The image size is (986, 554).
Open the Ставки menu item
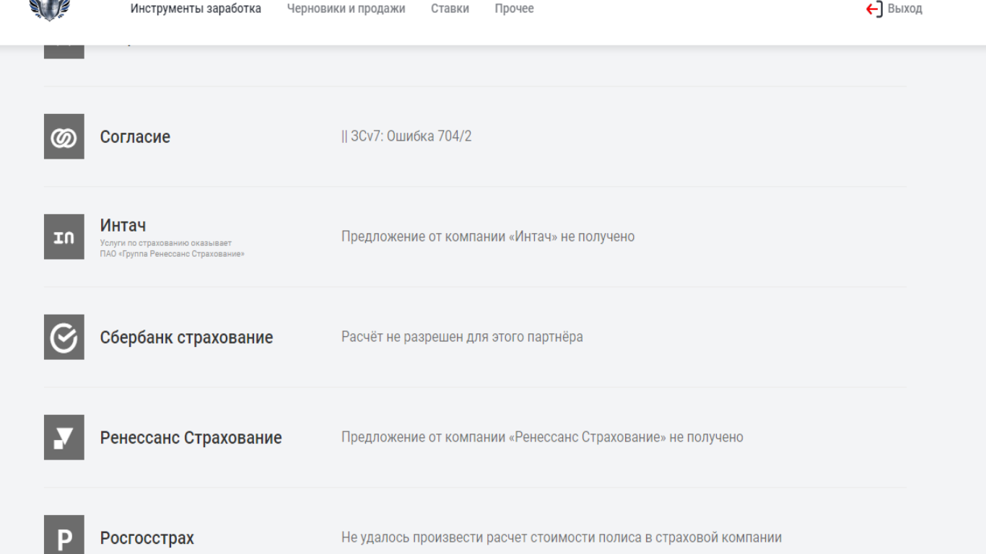[x=450, y=9]
